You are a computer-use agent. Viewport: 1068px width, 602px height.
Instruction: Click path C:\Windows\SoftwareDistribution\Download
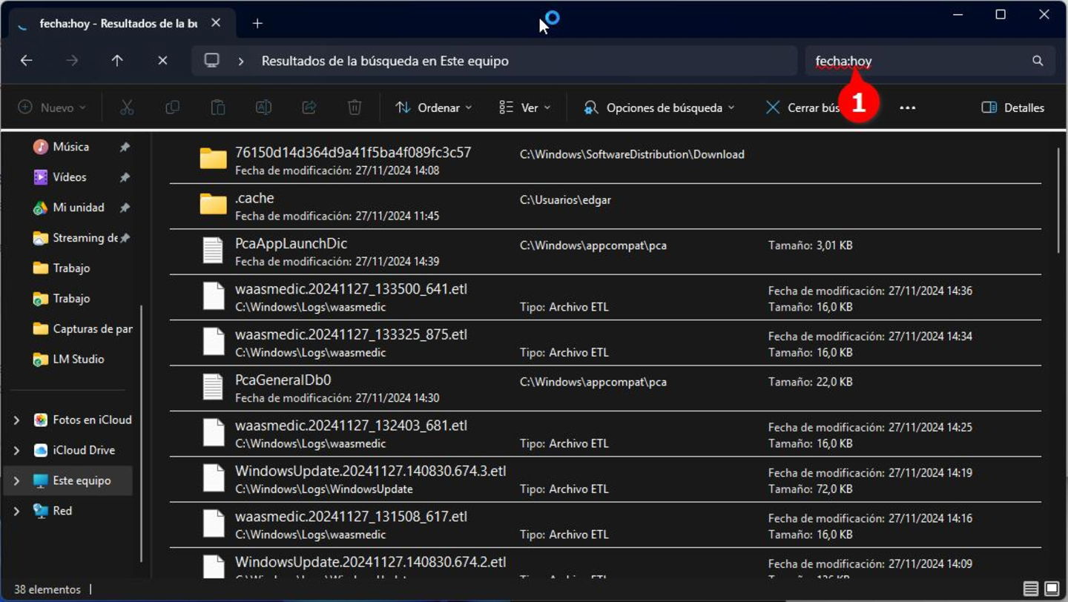click(632, 154)
